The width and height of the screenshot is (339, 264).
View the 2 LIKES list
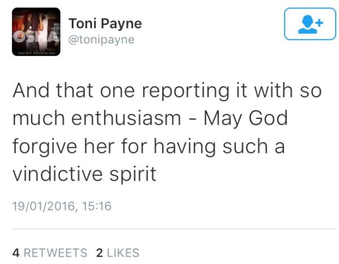(x=118, y=253)
